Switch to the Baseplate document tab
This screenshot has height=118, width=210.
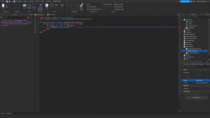(x=39, y=14)
